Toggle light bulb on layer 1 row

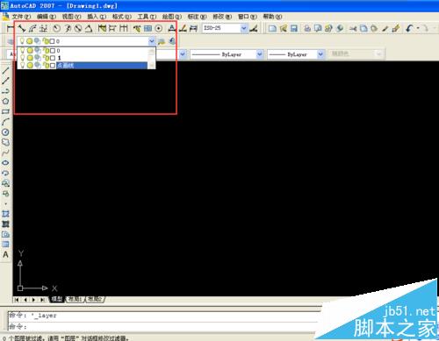click(x=22, y=58)
